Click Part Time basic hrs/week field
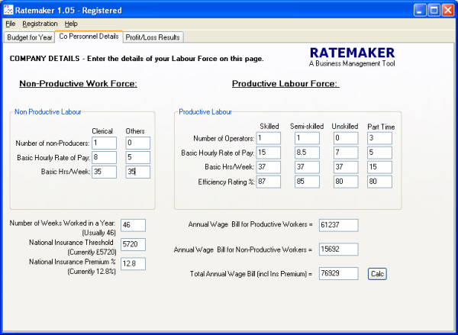Viewport: 458px width, 335px height. (x=378, y=167)
